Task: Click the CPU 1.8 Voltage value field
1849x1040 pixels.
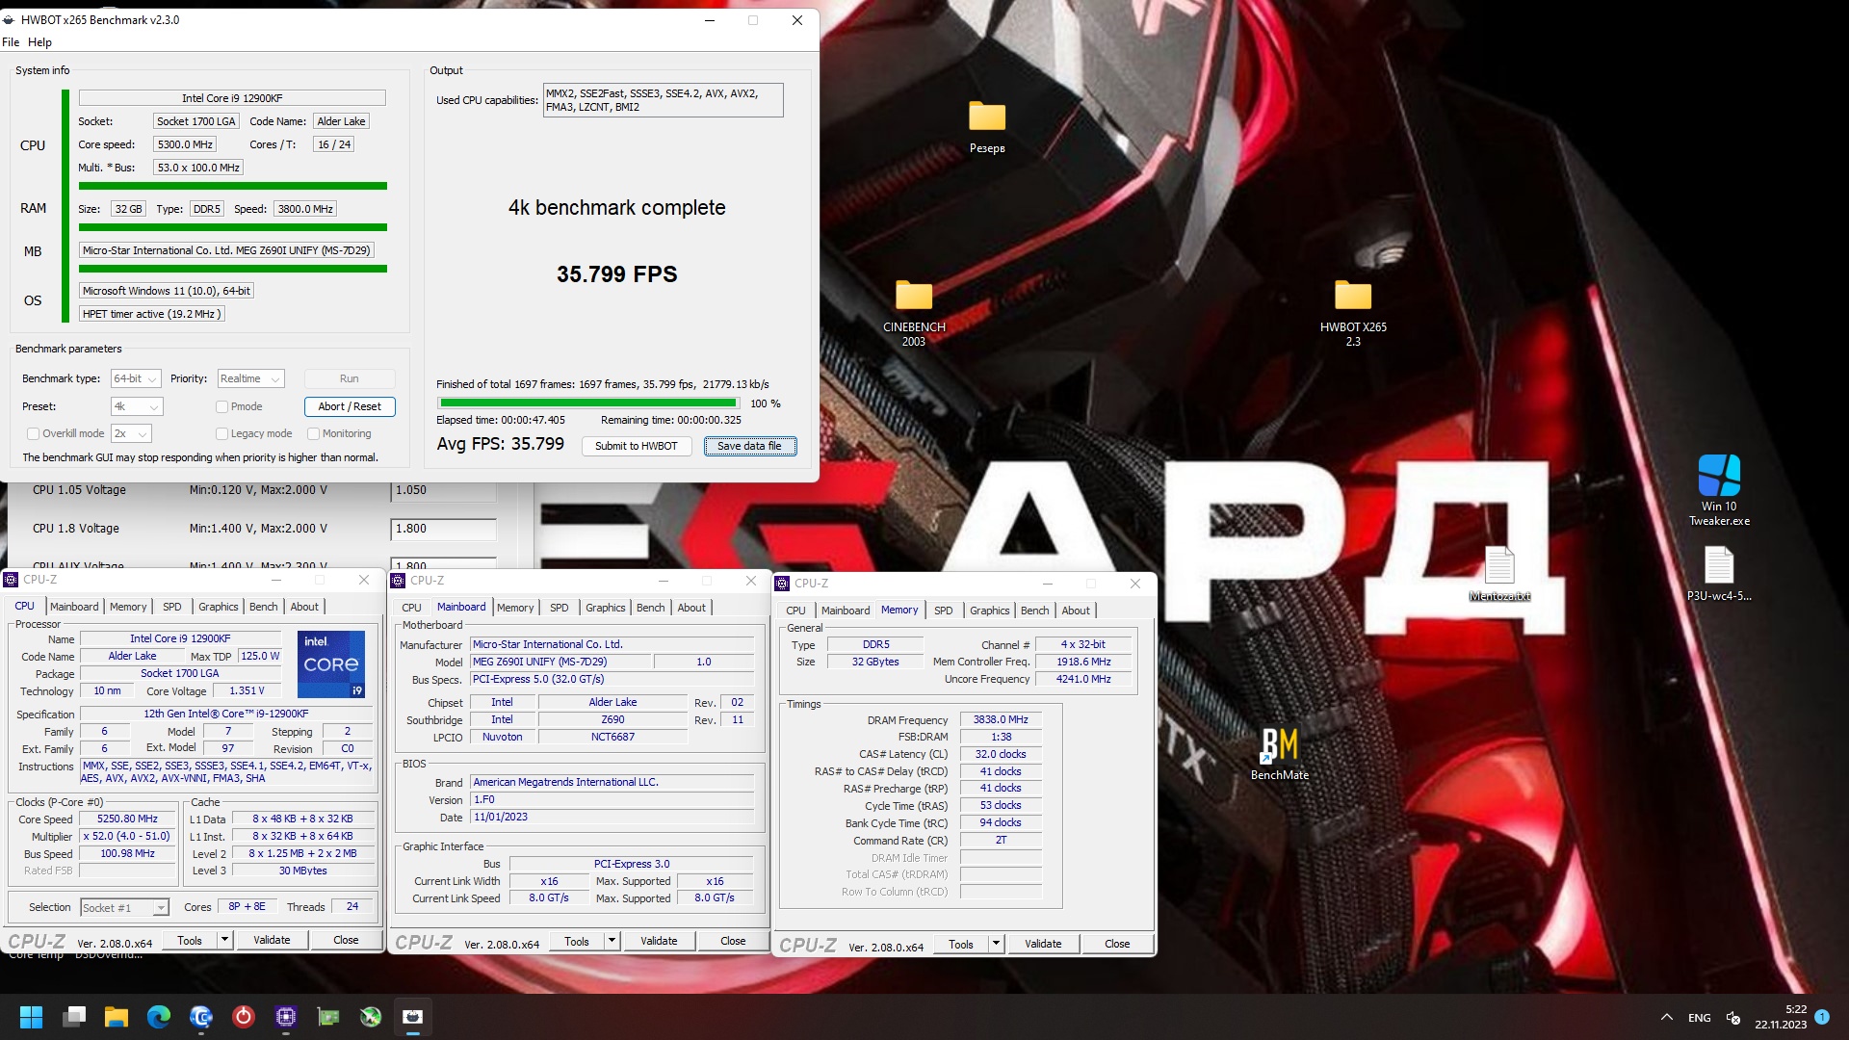Action: click(x=443, y=530)
